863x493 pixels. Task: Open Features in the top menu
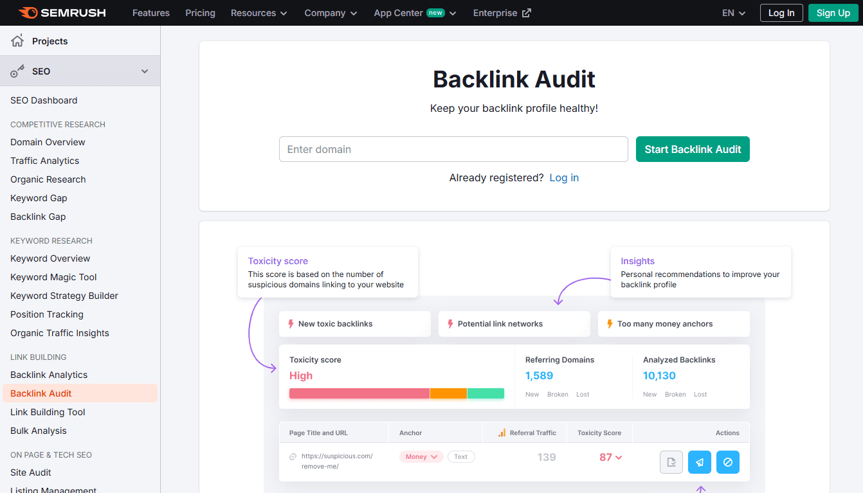point(151,13)
